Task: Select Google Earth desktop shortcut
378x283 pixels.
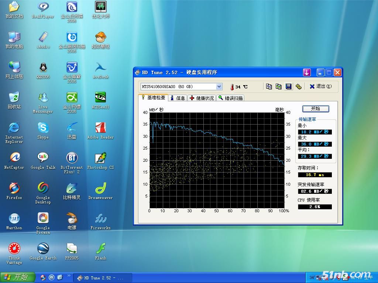Action: point(43,249)
